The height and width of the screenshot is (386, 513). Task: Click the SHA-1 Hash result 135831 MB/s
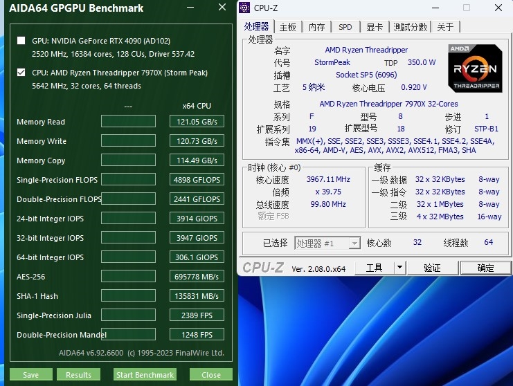coord(197,296)
